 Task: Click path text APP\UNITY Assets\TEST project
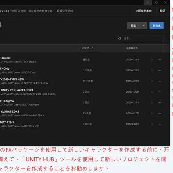pyautogui.click(x=19, y=62)
